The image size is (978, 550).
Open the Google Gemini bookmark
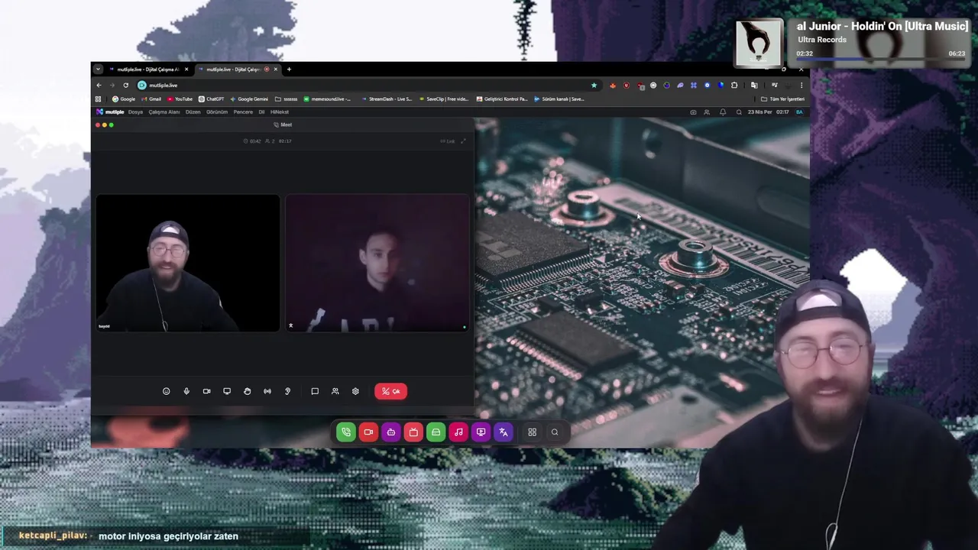point(249,99)
